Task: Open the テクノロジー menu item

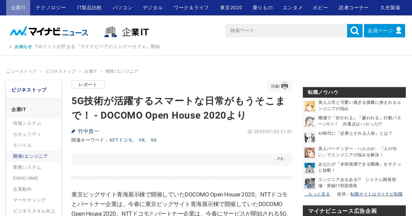Action: (51, 8)
